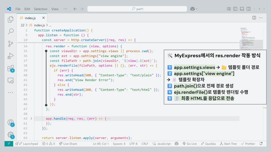Toggle the secondary side bar
This screenshot has height=152, width=271.
(248, 9)
